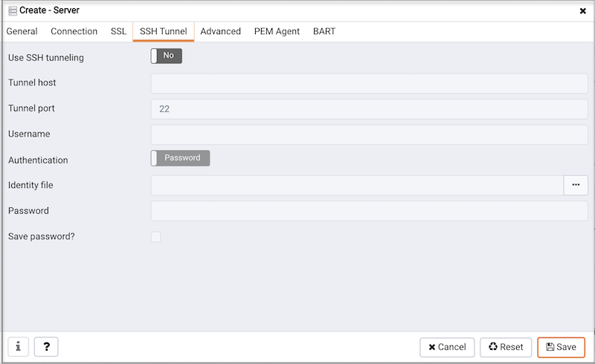Go to the SSL tab
595x364 pixels.
pos(118,31)
